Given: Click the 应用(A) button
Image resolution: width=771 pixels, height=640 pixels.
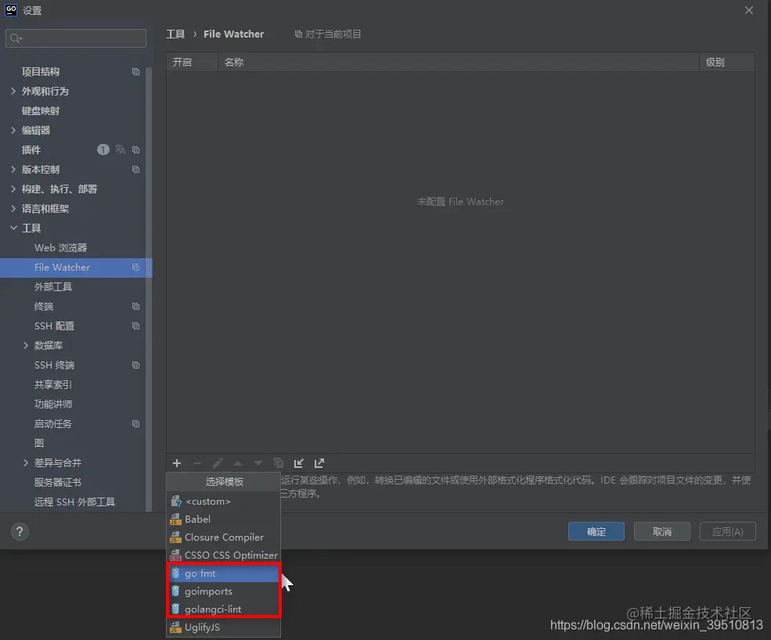Looking at the screenshot, I should (x=728, y=531).
